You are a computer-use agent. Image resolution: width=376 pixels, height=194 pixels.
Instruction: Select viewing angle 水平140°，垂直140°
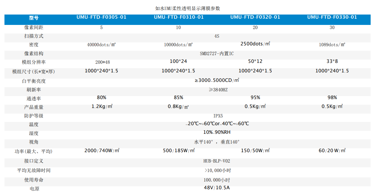point(217,142)
